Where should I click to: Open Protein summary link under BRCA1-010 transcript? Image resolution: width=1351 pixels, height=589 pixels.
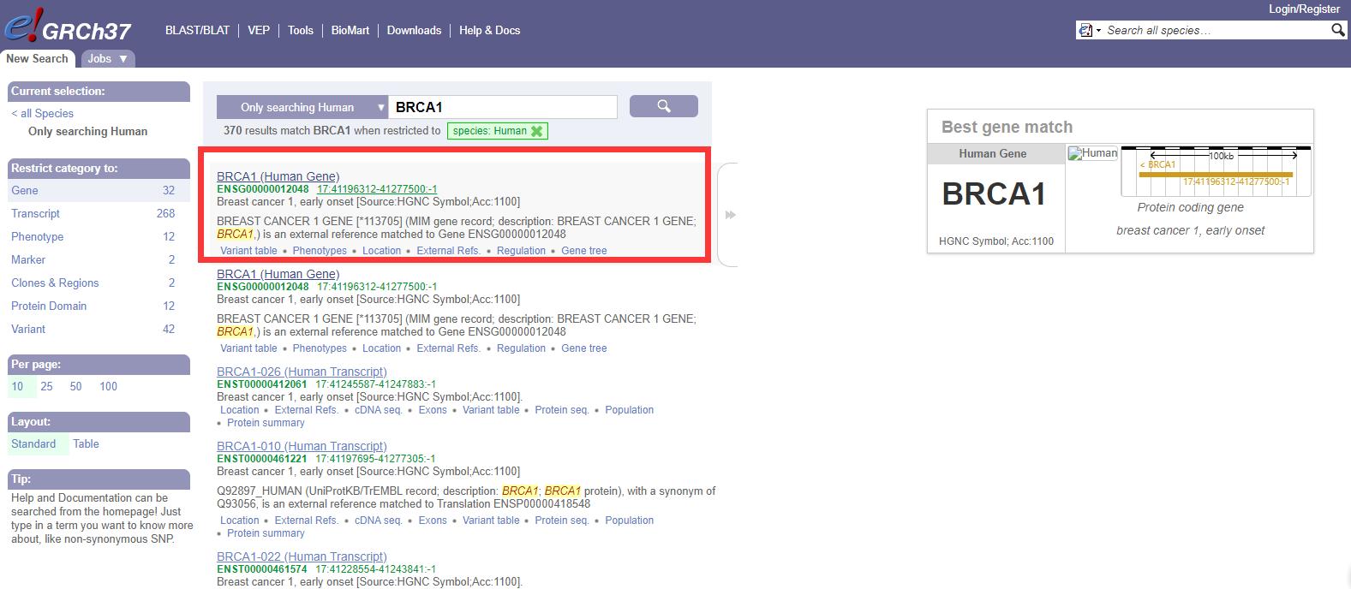[266, 533]
